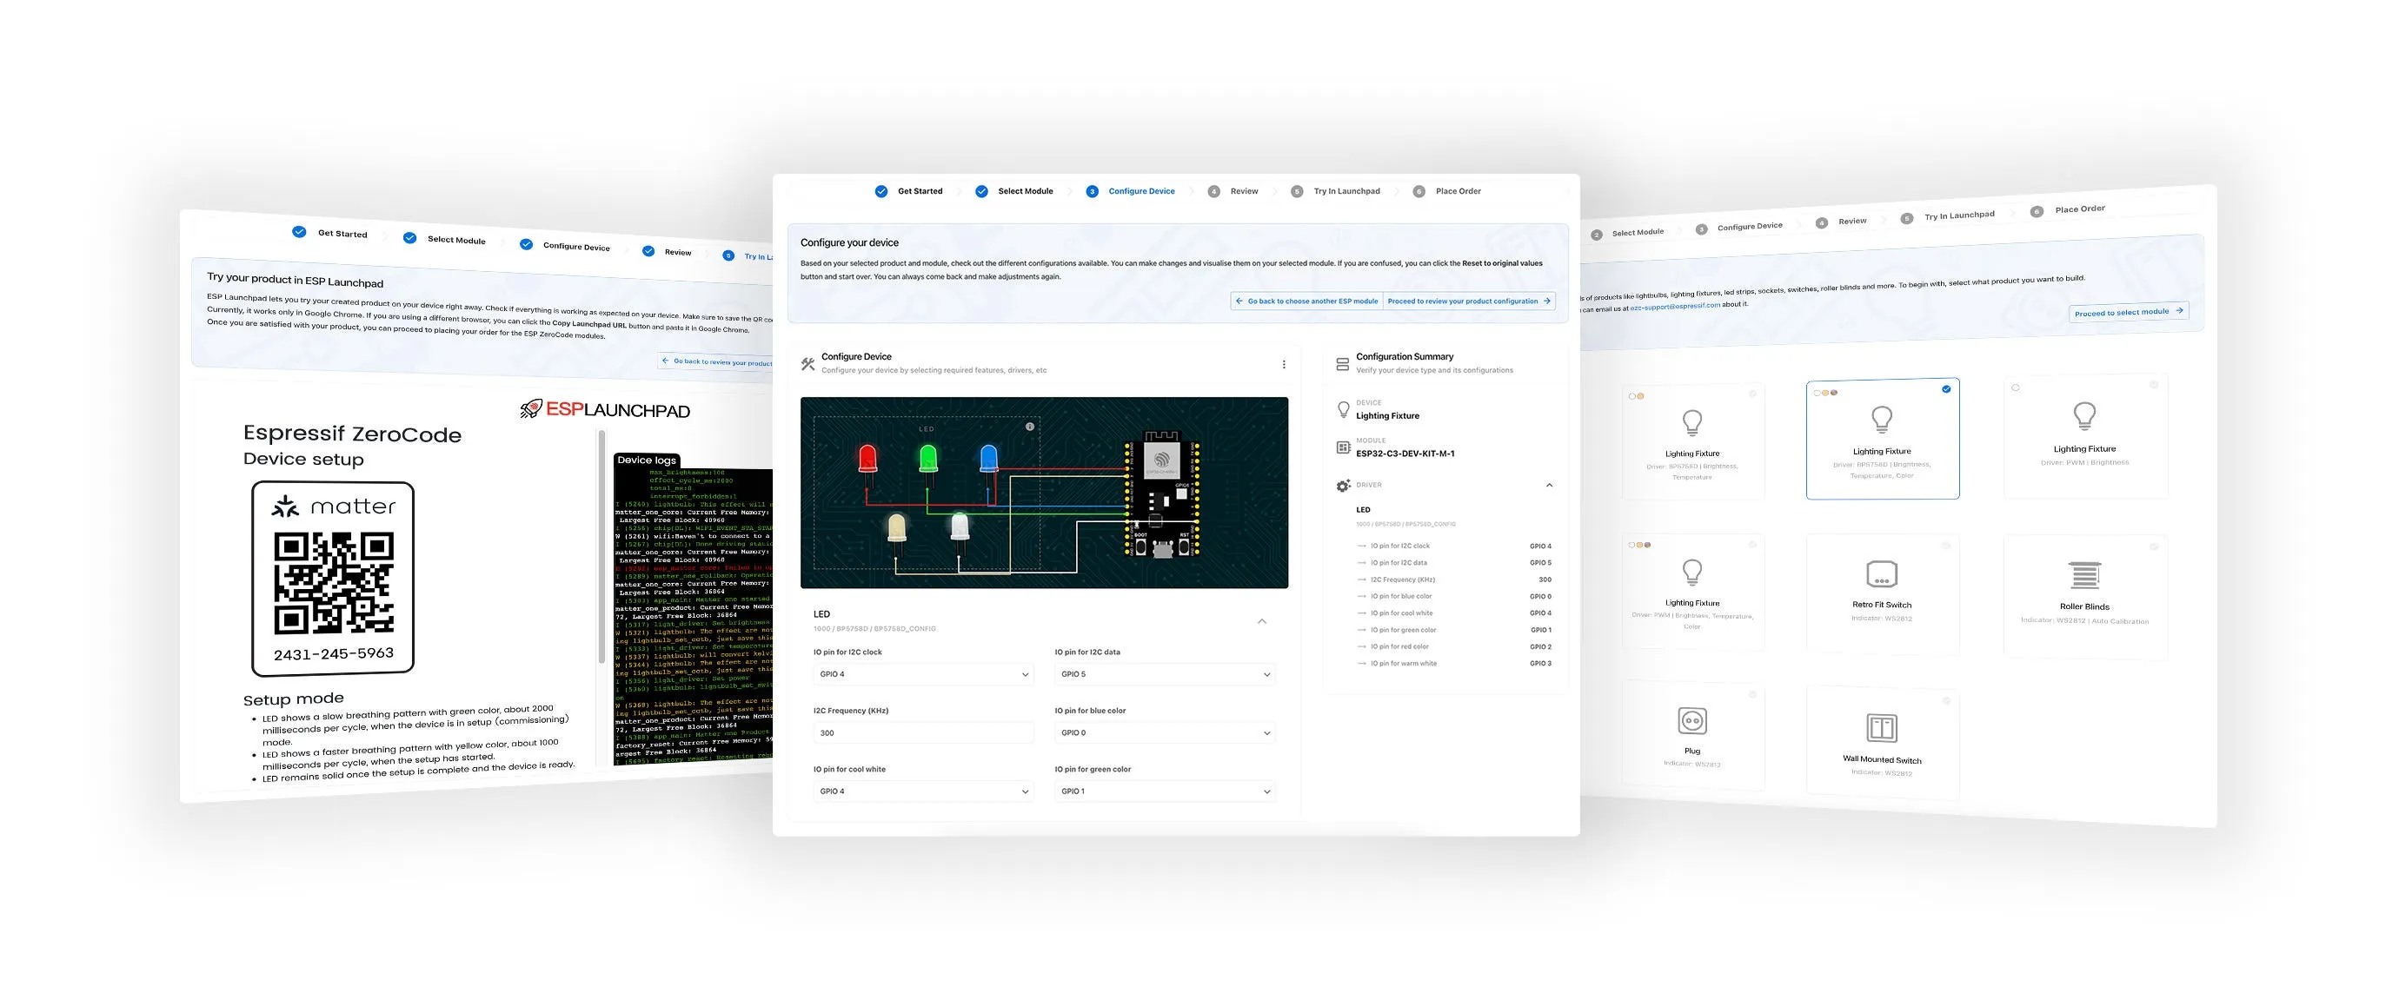2399x1000 pixels.
Task: Select the Wall Mounted Switch product icon
Action: pyautogui.click(x=1881, y=728)
